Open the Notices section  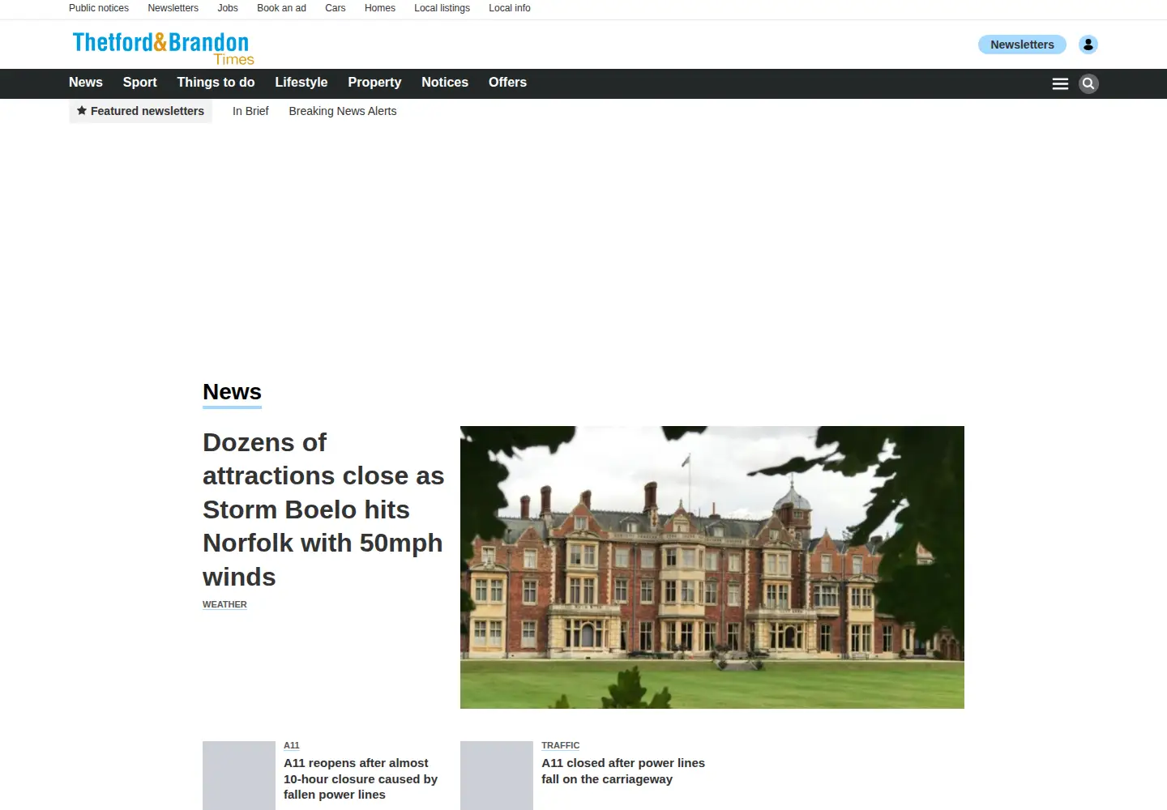(x=445, y=82)
